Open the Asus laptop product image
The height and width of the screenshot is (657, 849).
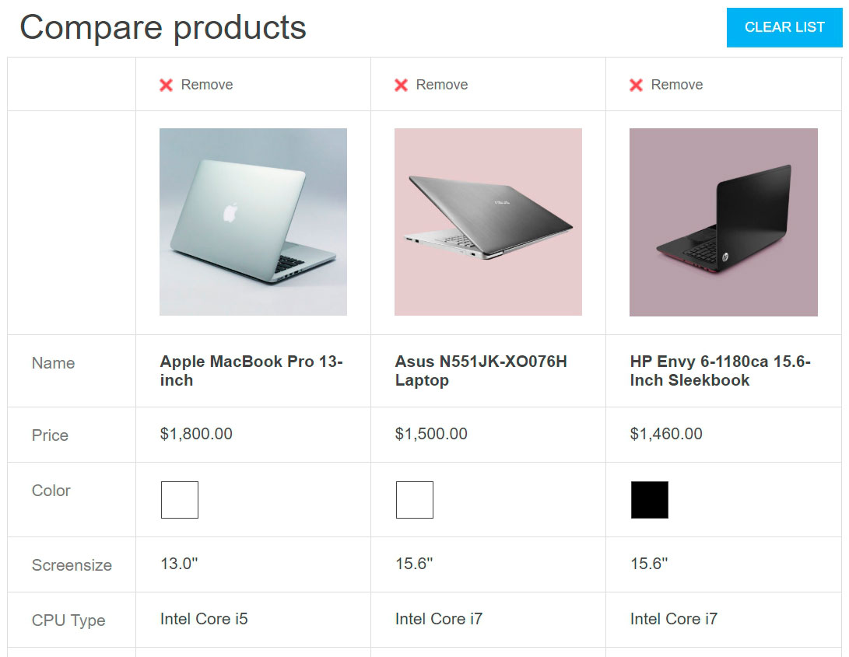click(488, 222)
